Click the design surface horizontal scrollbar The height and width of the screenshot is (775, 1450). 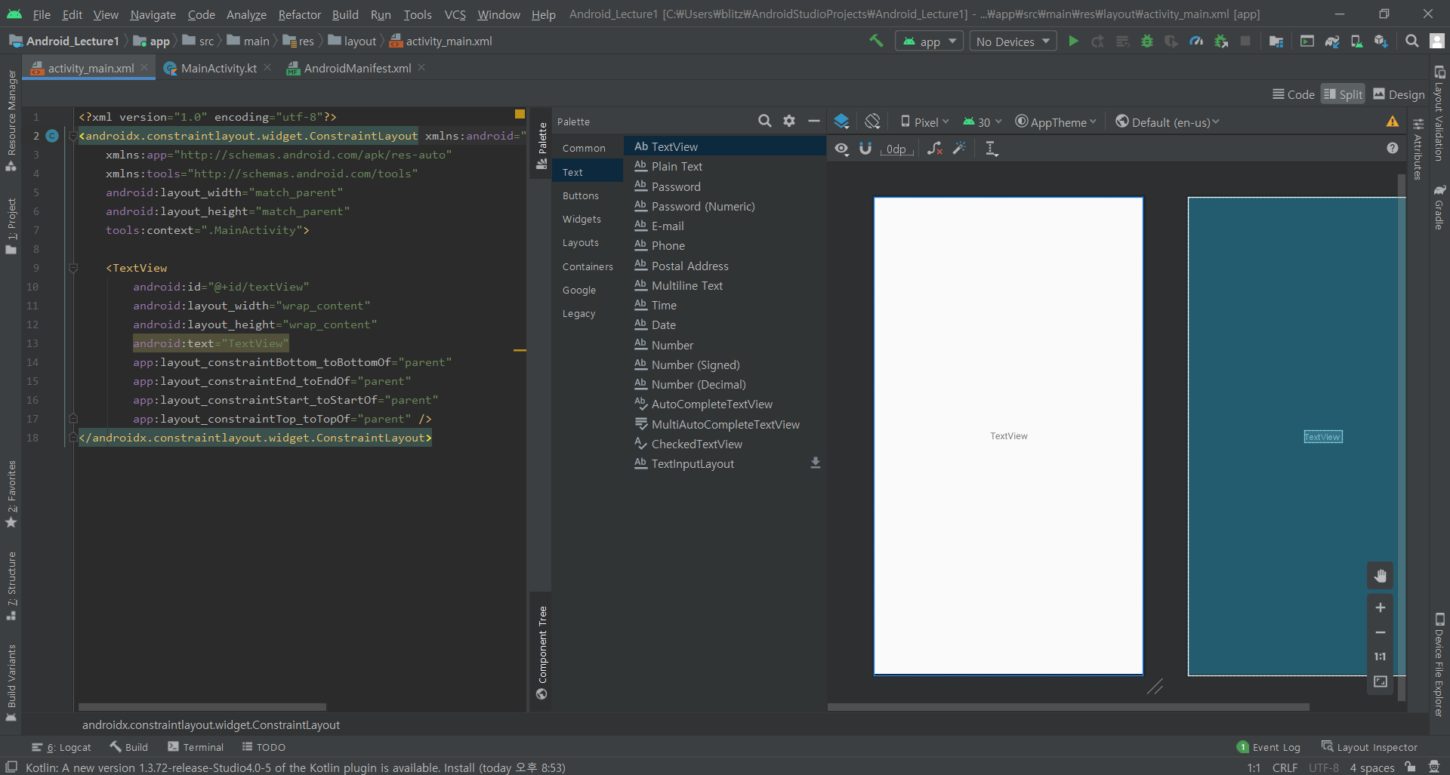coord(1069,707)
